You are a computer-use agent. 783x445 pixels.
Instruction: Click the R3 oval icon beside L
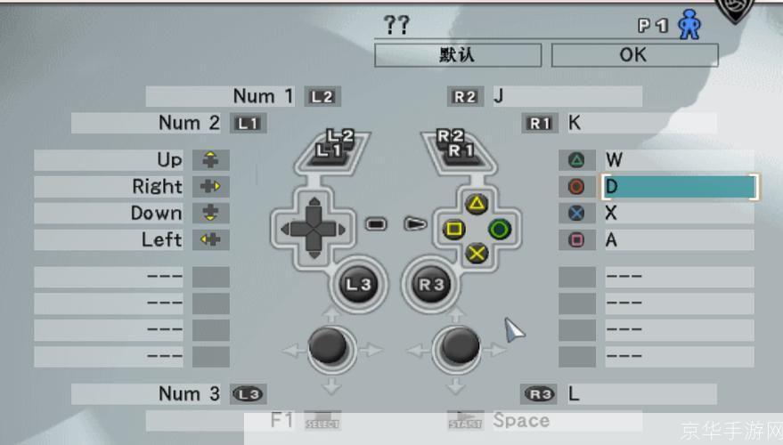coord(540,394)
